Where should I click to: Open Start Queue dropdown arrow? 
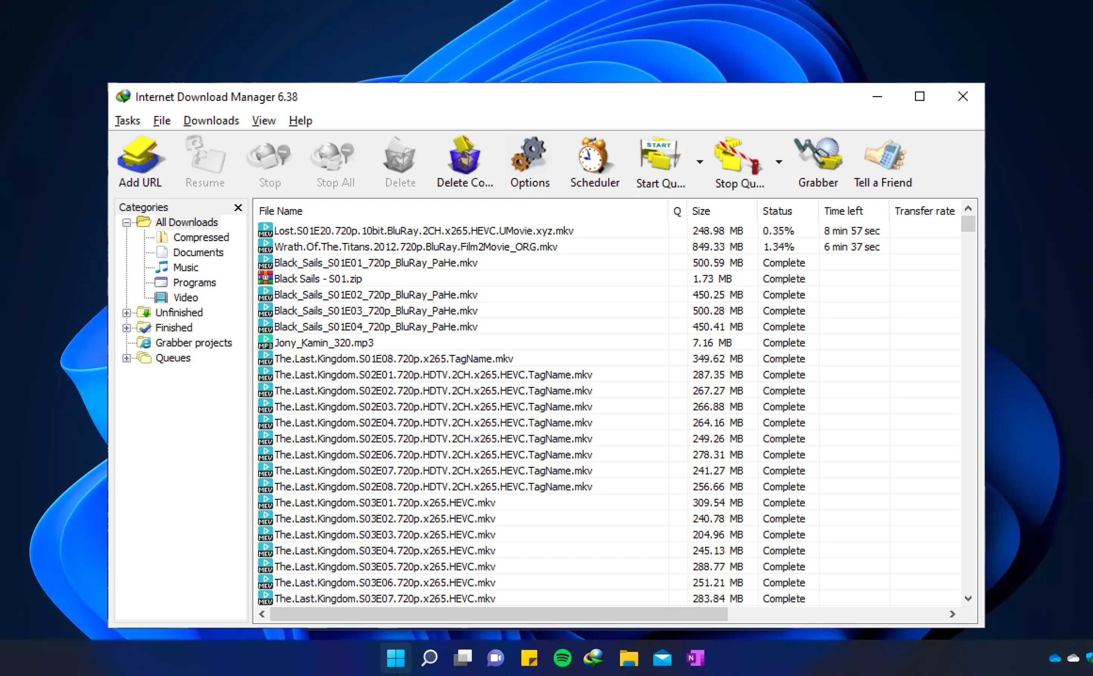click(699, 162)
